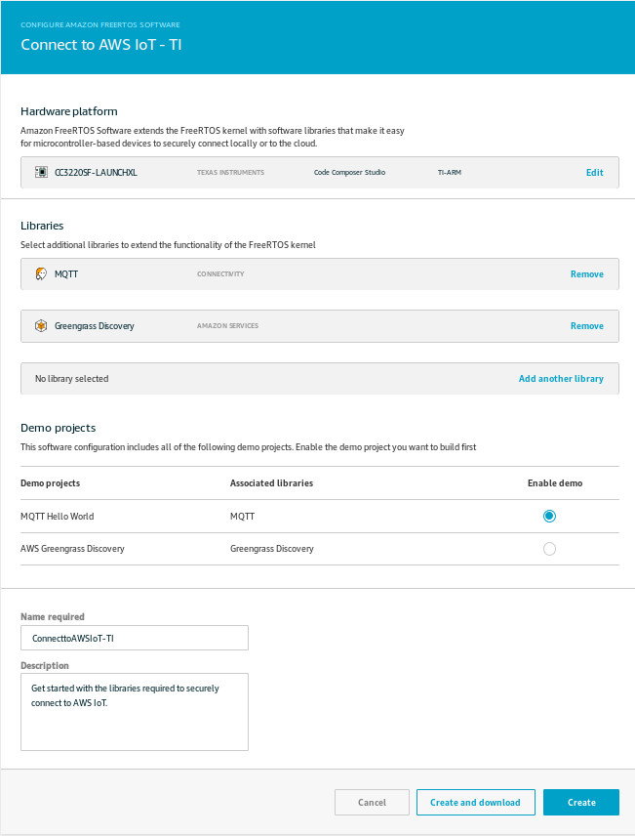Viewport: 635px width, 836px height.
Task: Click the TEXAS INSTRUMENTS vendor label
Action: coord(230,172)
